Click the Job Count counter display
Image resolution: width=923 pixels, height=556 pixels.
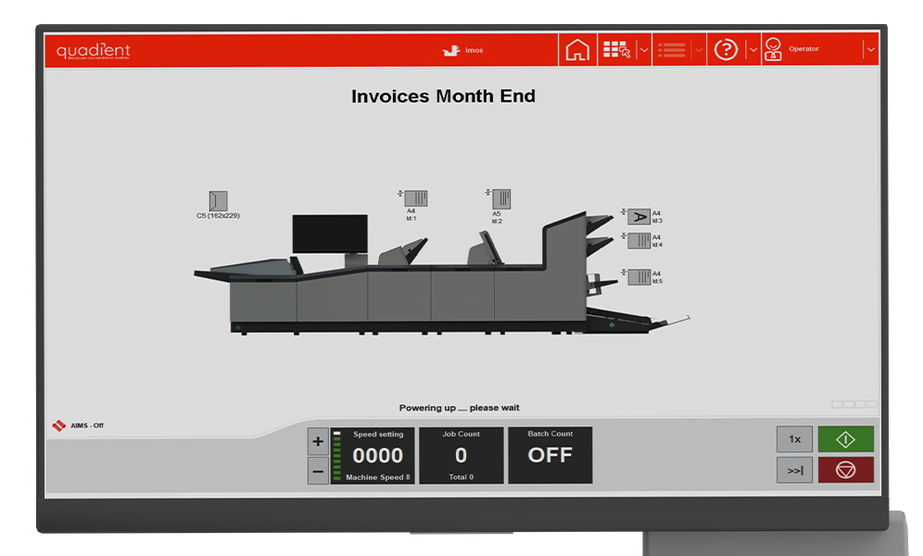tap(461, 455)
